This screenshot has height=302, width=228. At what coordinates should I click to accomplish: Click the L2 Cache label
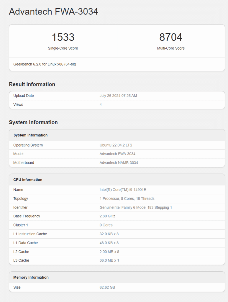(21, 252)
